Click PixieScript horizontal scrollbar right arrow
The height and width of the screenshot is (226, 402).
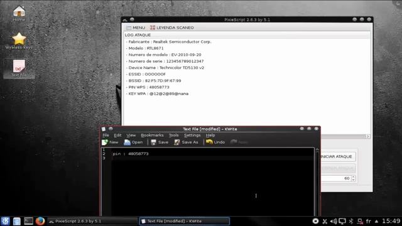pyautogui.click(x=368, y=137)
